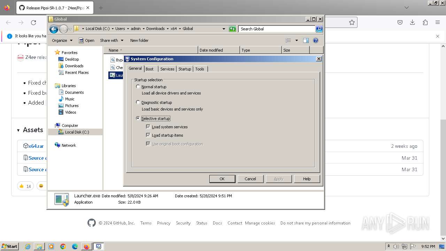Download the x64.rar asset
This screenshot has height=251, width=446.
coord(36,146)
